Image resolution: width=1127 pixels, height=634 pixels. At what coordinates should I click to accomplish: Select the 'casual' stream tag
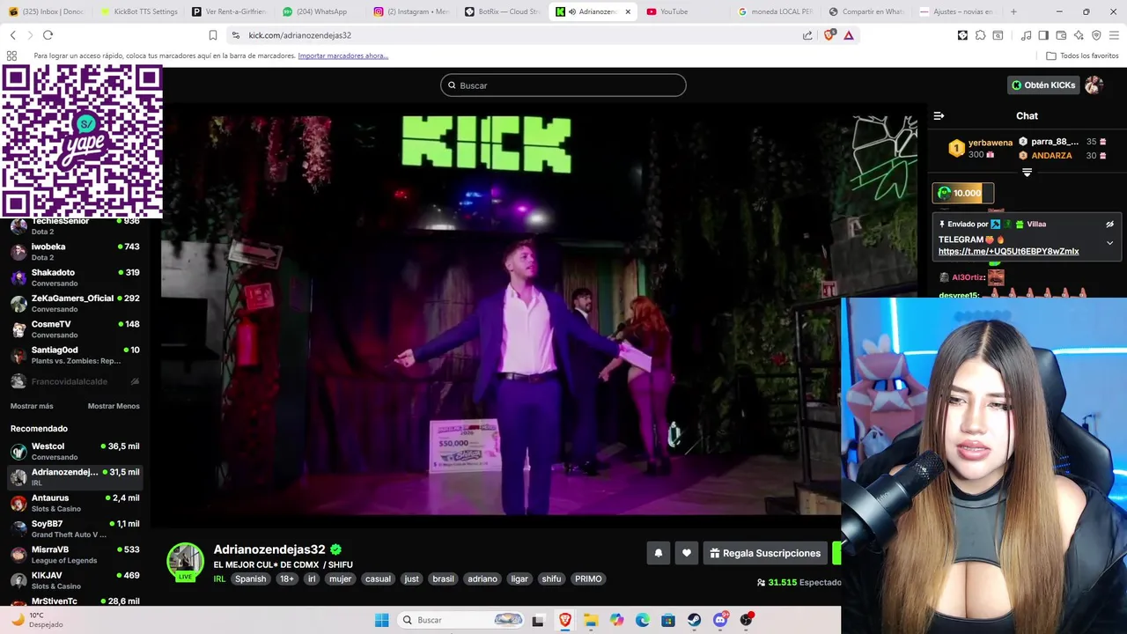378,579
